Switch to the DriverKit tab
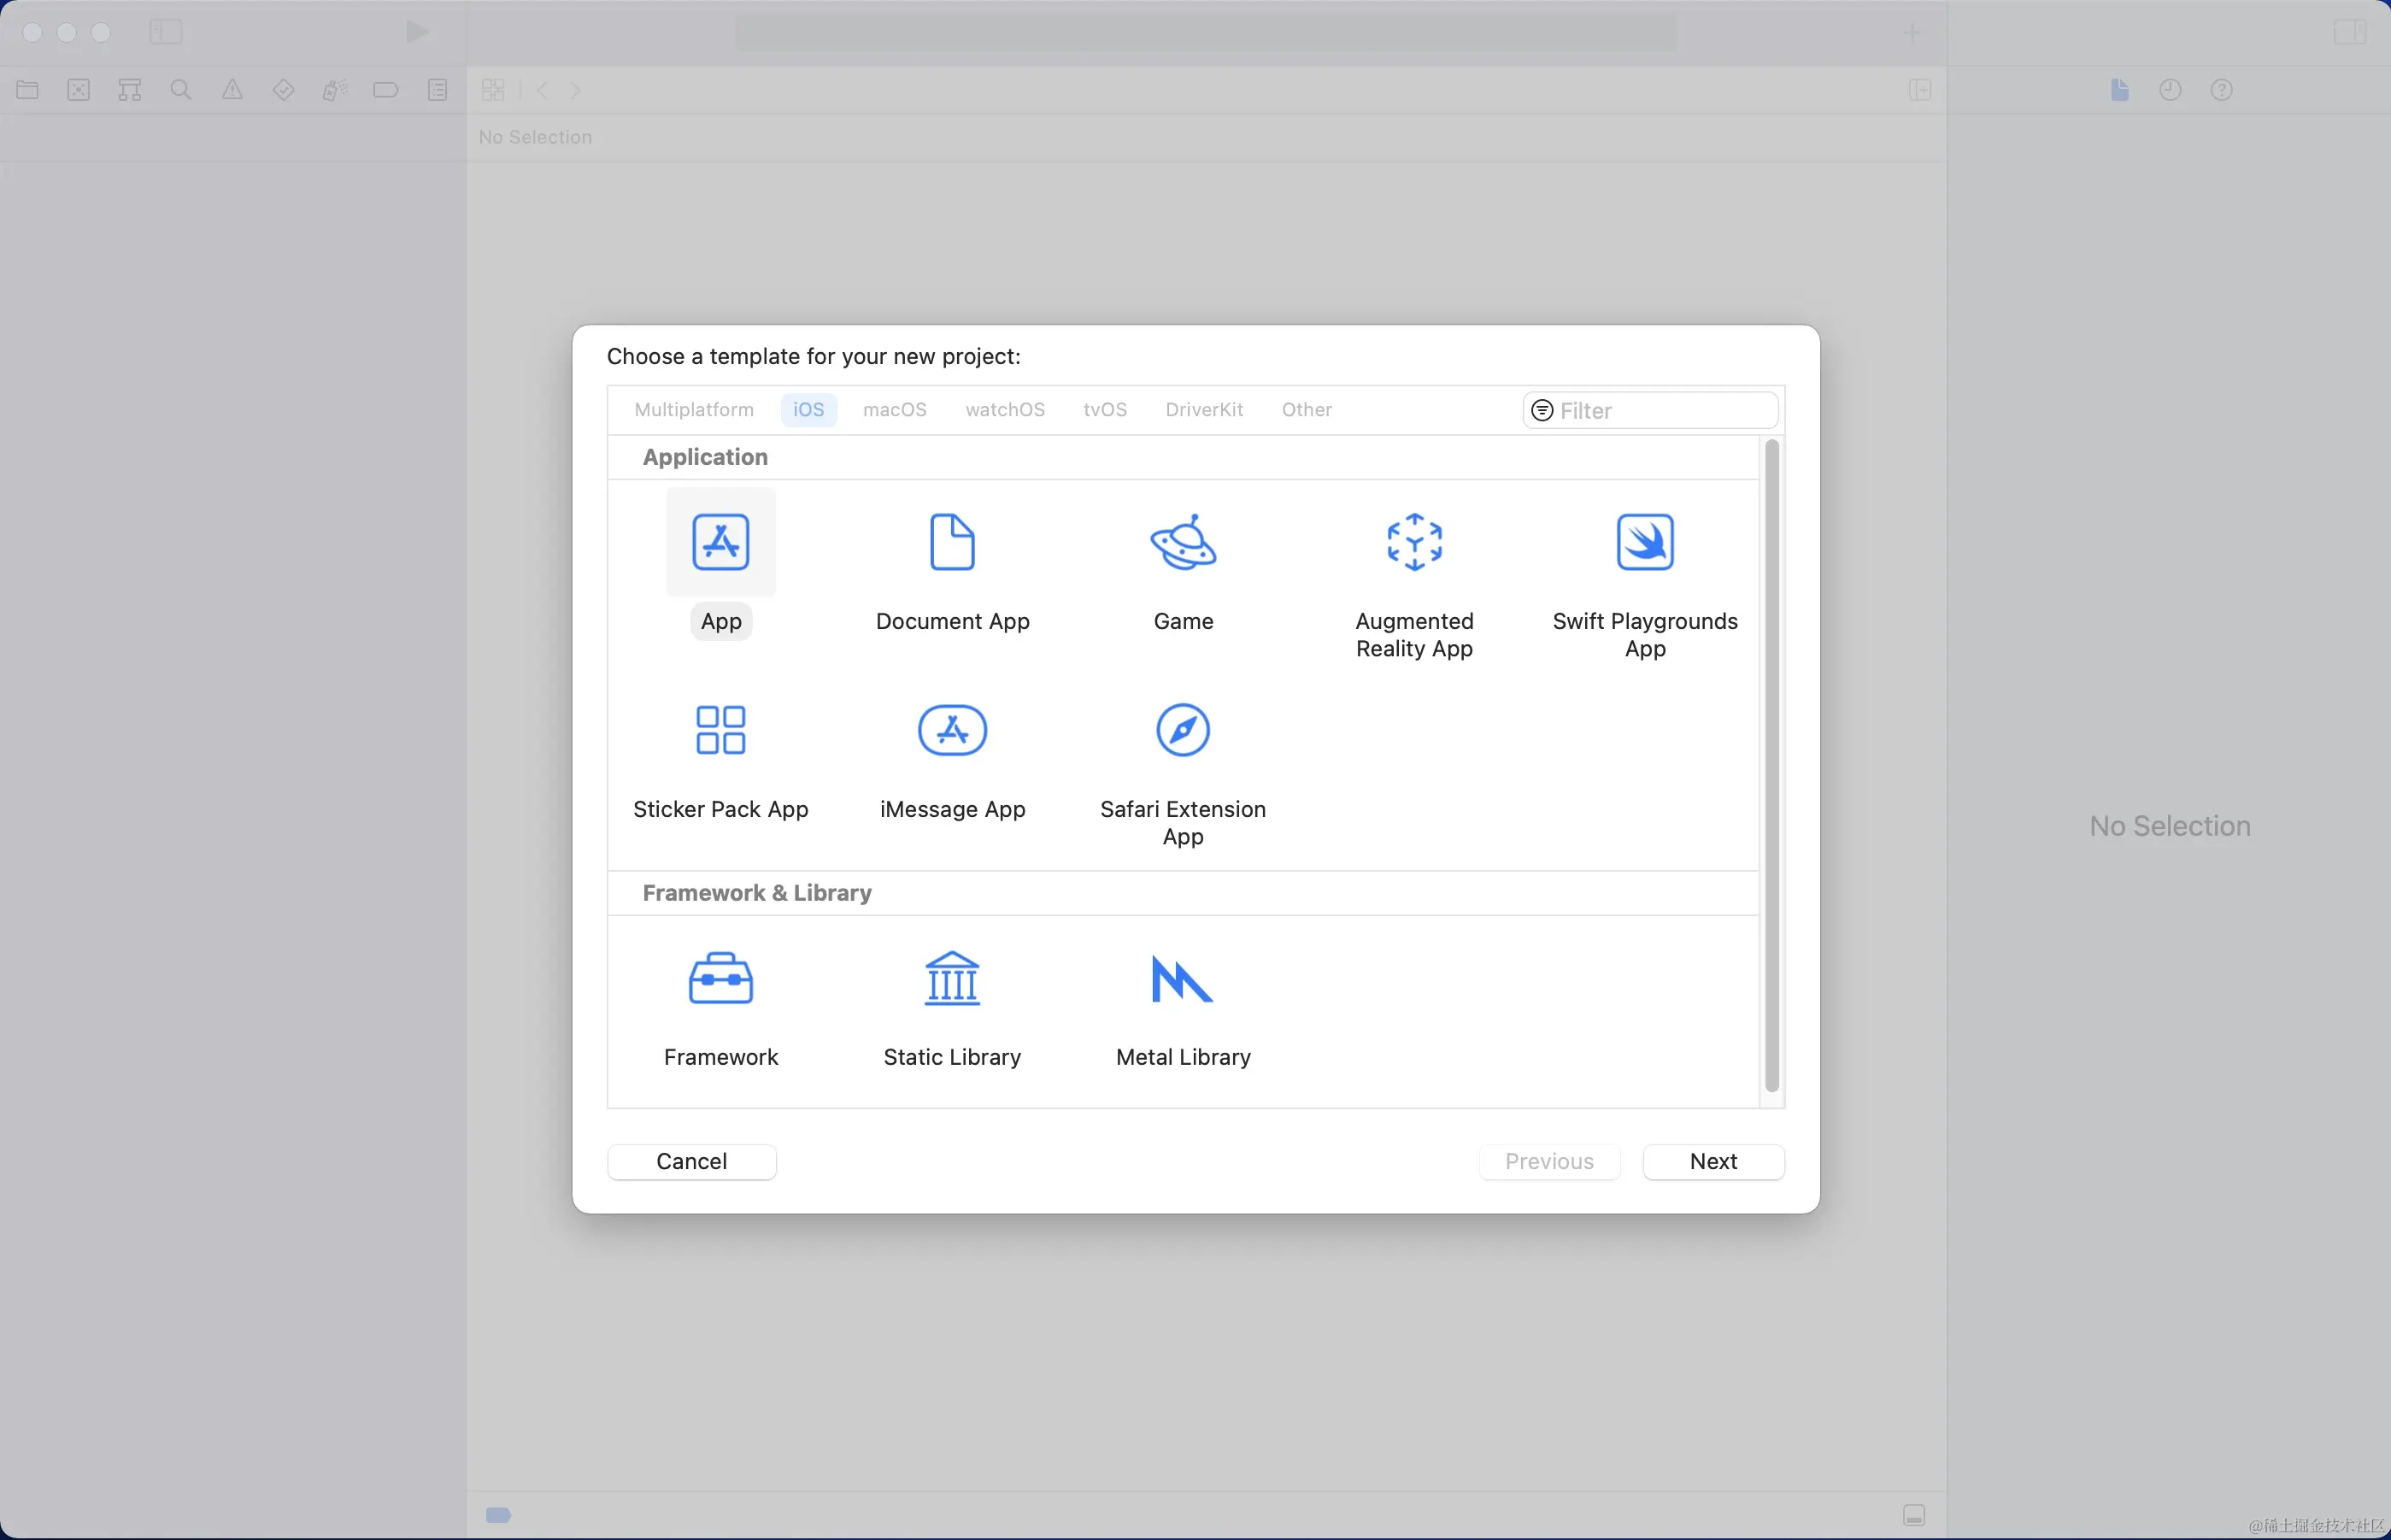This screenshot has height=1540, width=2391. pyautogui.click(x=1204, y=410)
